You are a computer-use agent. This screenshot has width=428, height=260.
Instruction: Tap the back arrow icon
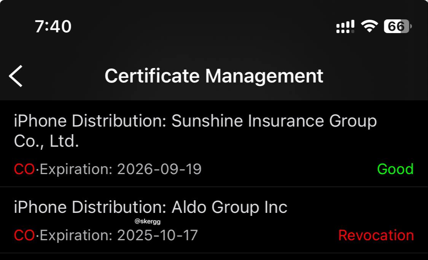(16, 76)
